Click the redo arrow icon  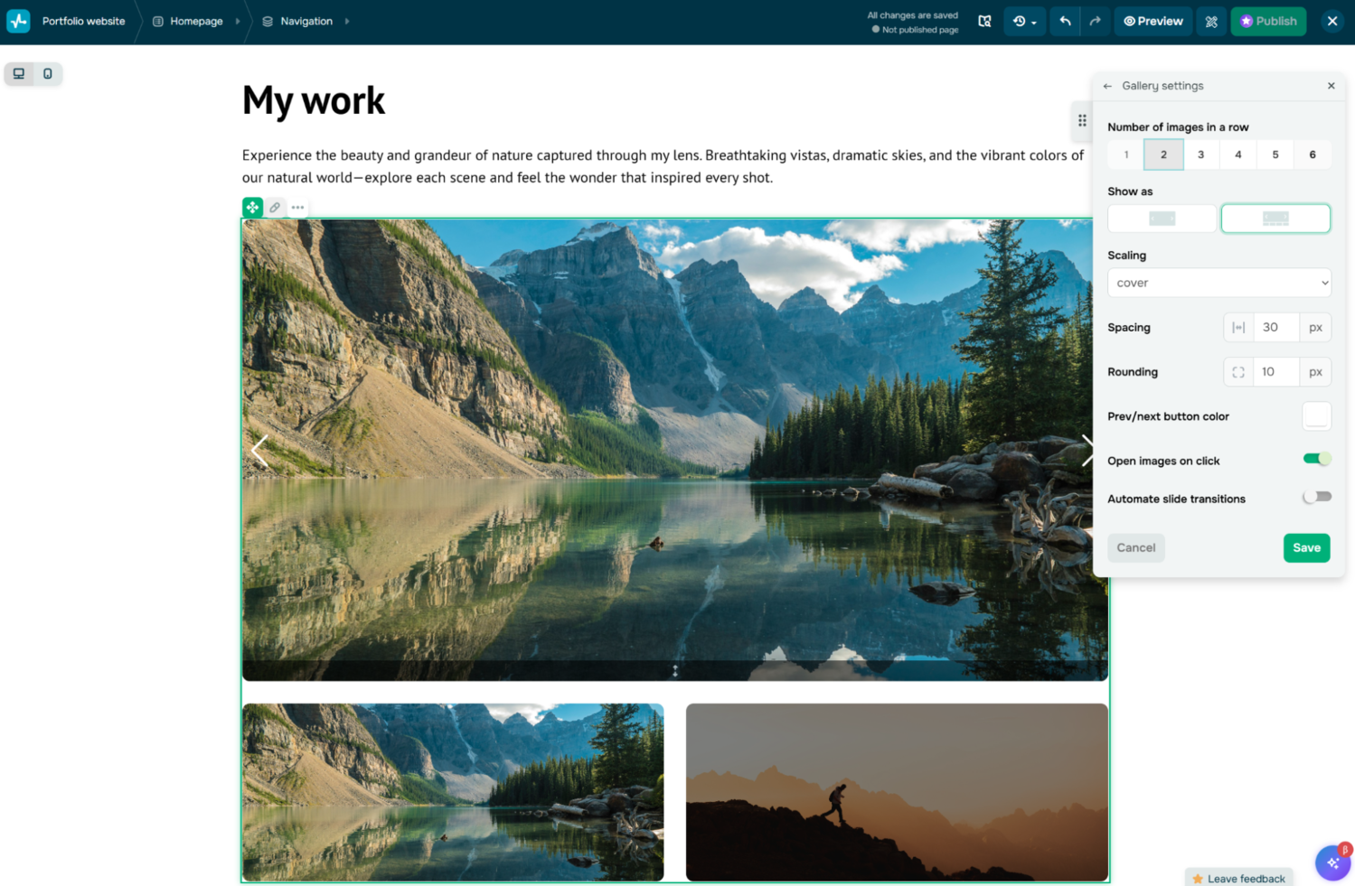[1095, 21]
